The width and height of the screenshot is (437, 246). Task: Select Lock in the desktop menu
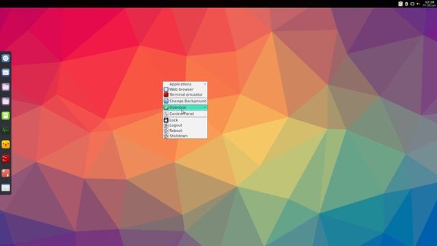(185, 120)
